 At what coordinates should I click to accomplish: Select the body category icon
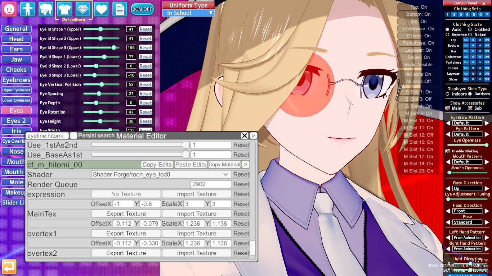[28, 9]
